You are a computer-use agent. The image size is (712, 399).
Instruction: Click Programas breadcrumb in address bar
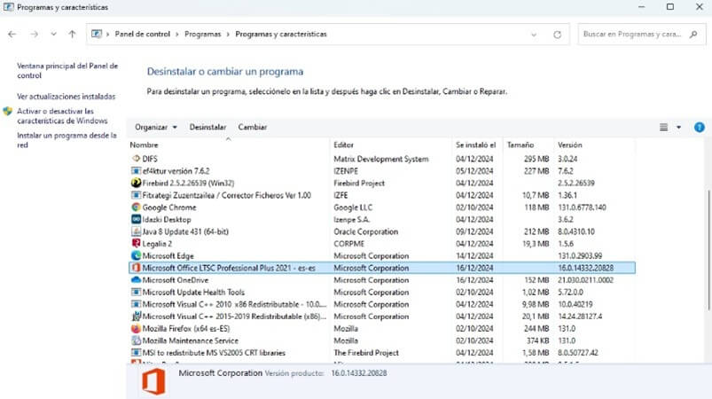[202, 34]
